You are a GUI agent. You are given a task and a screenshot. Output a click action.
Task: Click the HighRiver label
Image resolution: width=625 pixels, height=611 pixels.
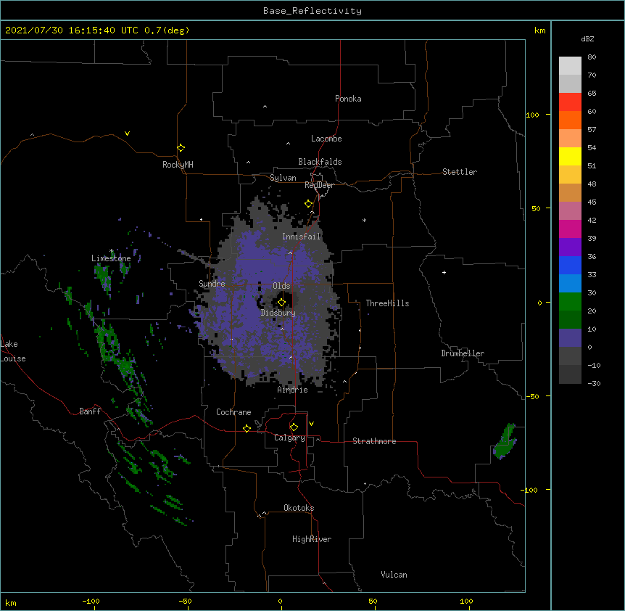pos(312,539)
